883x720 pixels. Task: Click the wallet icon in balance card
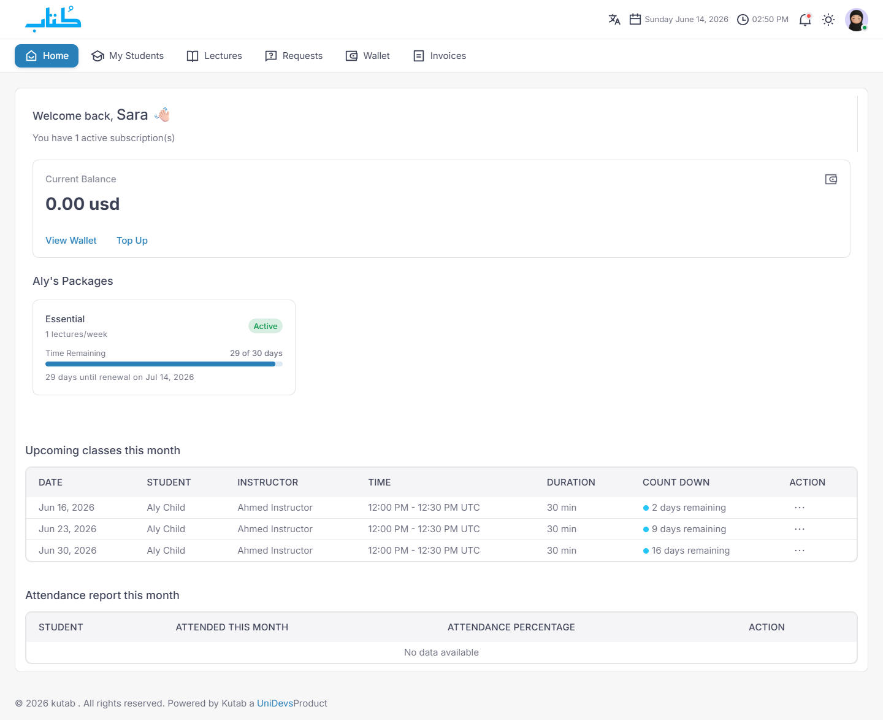(831, 179)
